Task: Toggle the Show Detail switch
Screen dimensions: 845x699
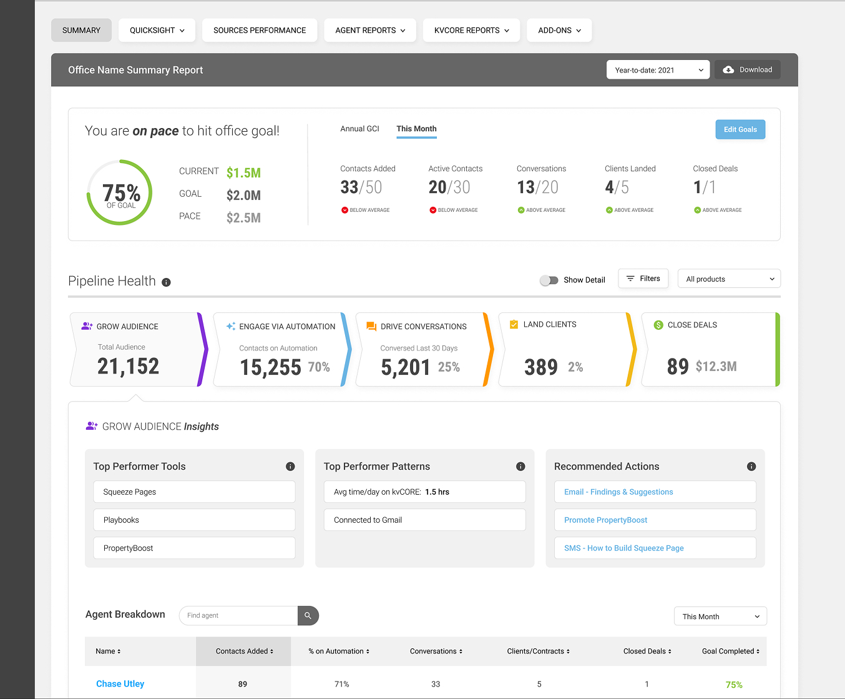Action: [549, 280]
